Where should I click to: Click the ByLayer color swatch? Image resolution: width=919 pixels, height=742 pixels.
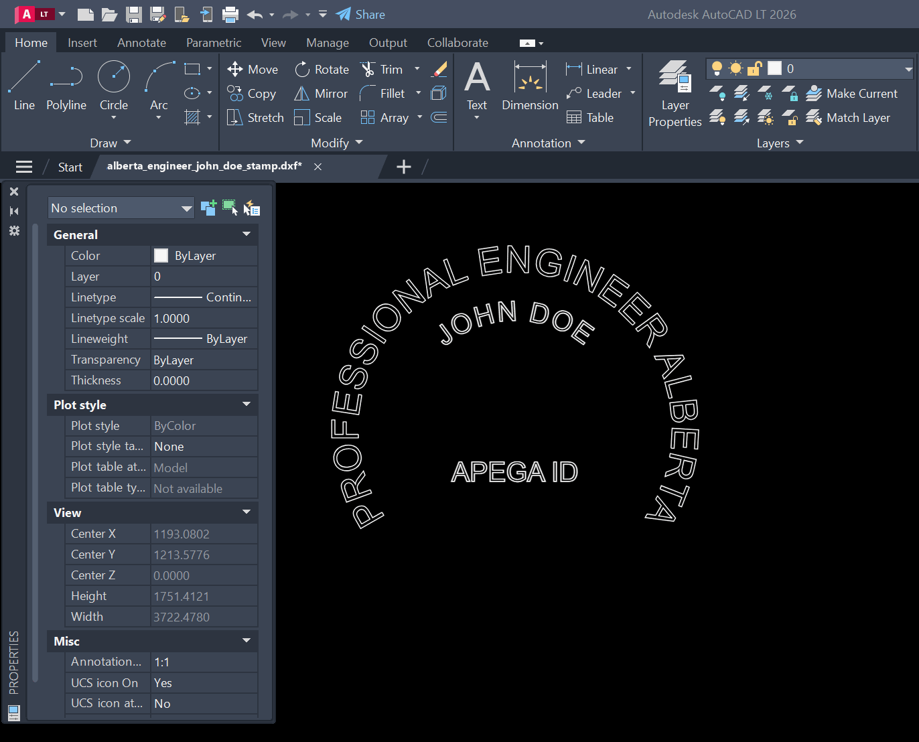161,256
